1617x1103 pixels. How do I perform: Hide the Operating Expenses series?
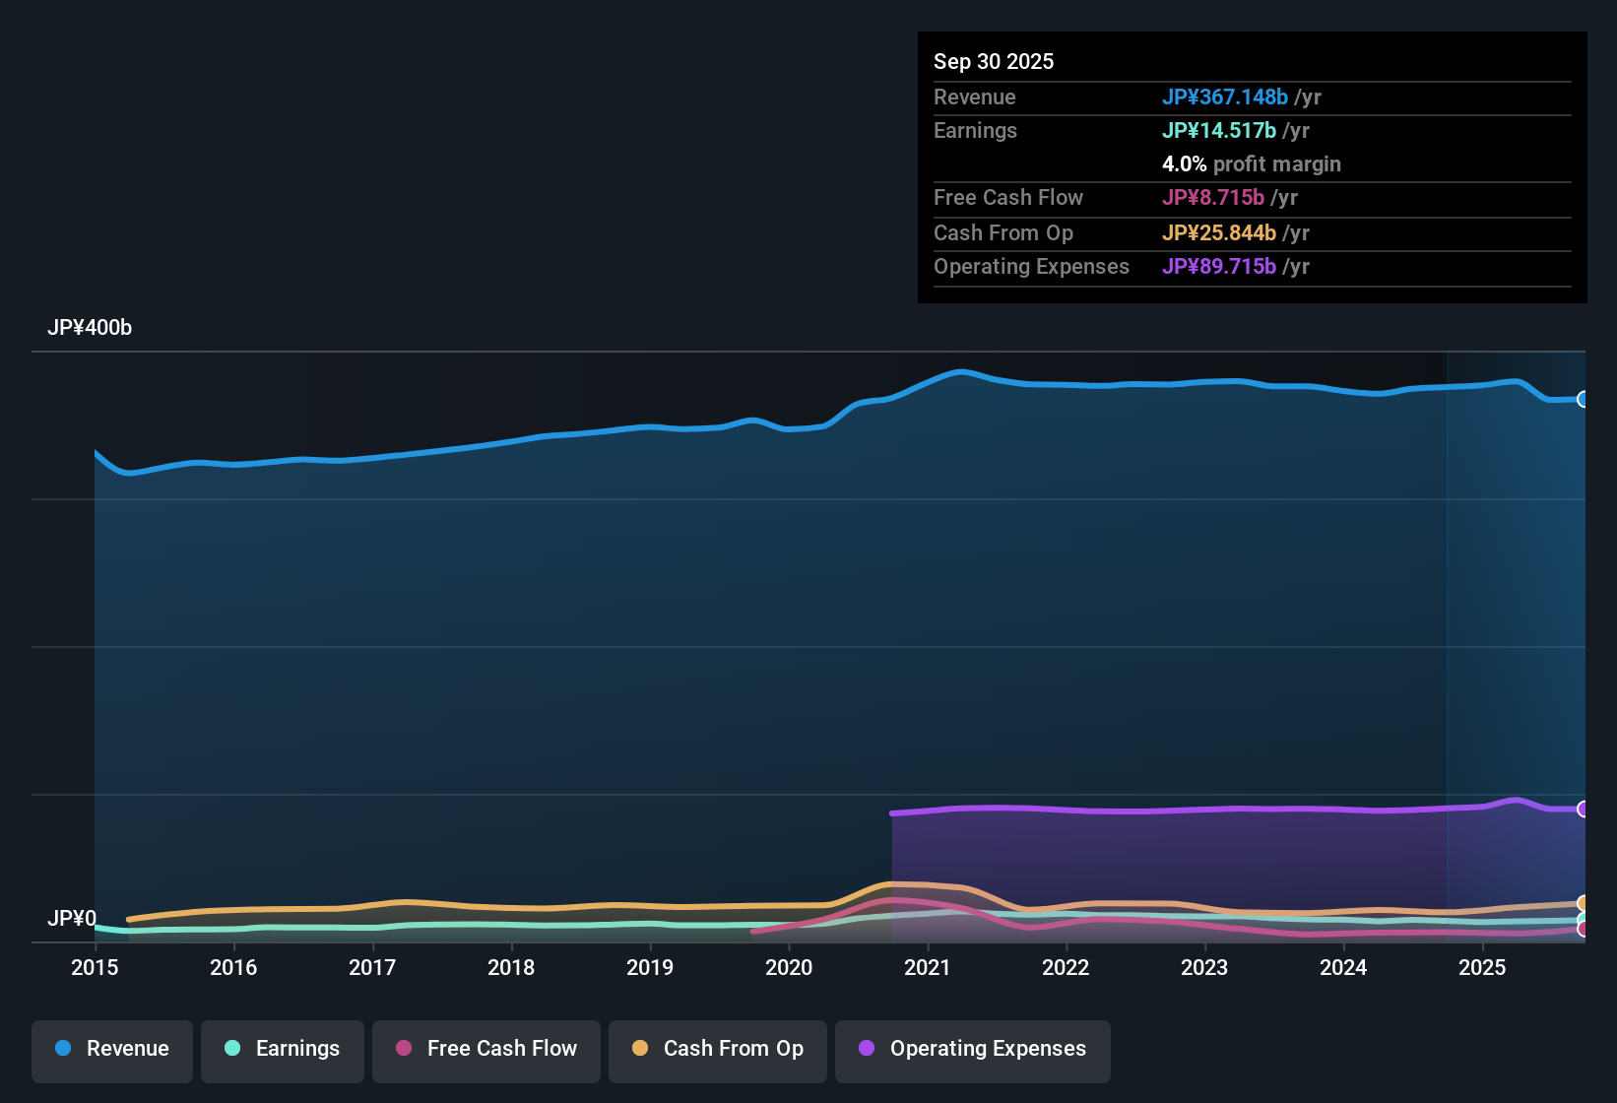[x=972, y=1049]
